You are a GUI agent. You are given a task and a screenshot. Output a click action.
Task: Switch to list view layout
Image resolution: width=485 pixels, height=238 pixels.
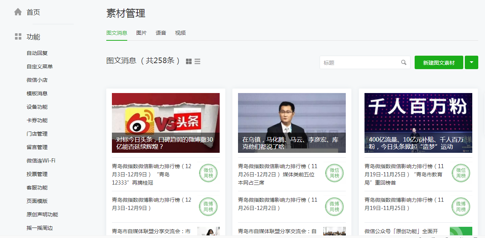coord(197,61)
